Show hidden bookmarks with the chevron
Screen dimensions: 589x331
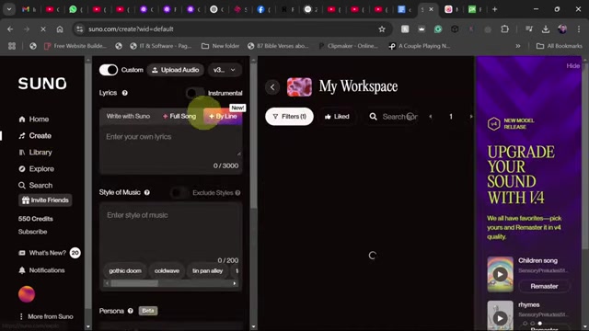point(518,46)
